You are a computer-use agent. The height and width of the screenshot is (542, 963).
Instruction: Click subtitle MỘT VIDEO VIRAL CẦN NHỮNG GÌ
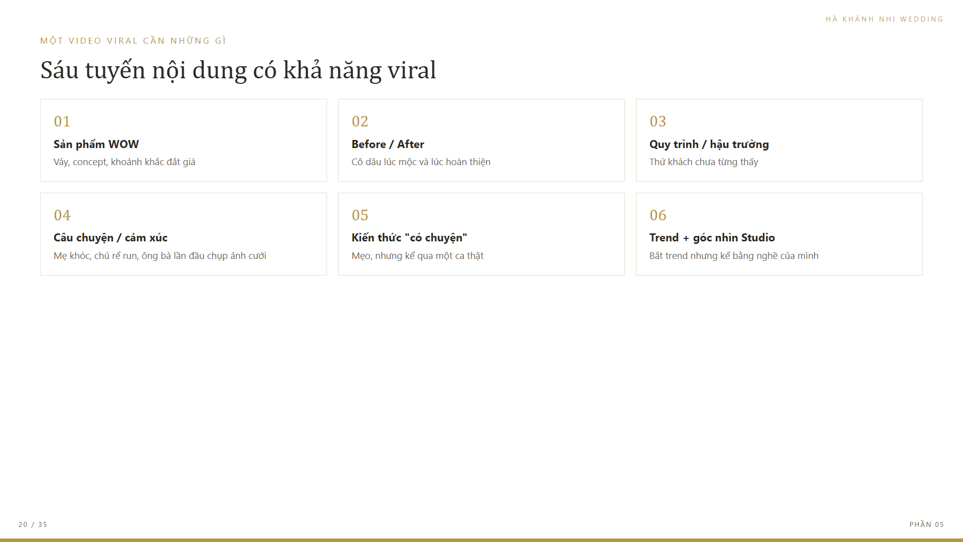coord(133,41)
